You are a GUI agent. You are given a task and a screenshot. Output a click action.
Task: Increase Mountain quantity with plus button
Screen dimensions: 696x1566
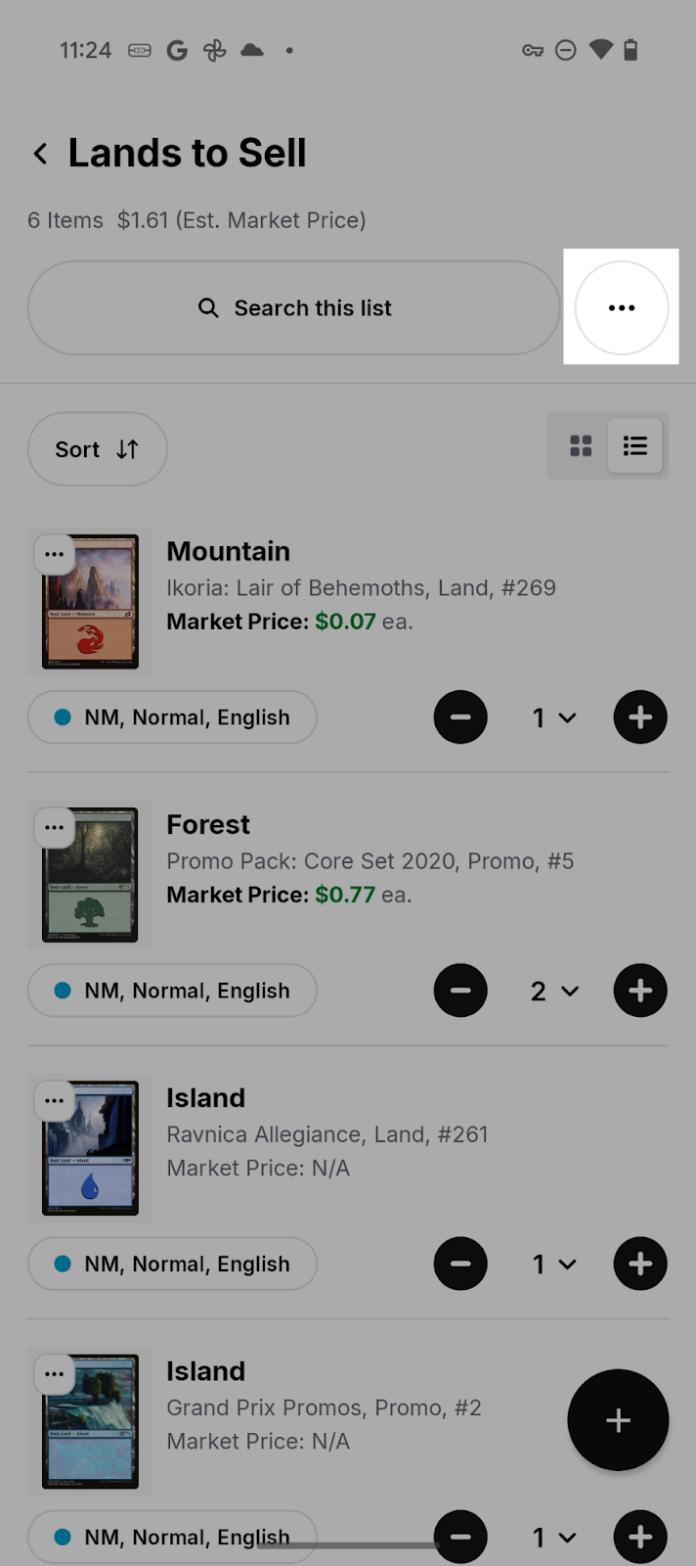(x=640, y=717)
